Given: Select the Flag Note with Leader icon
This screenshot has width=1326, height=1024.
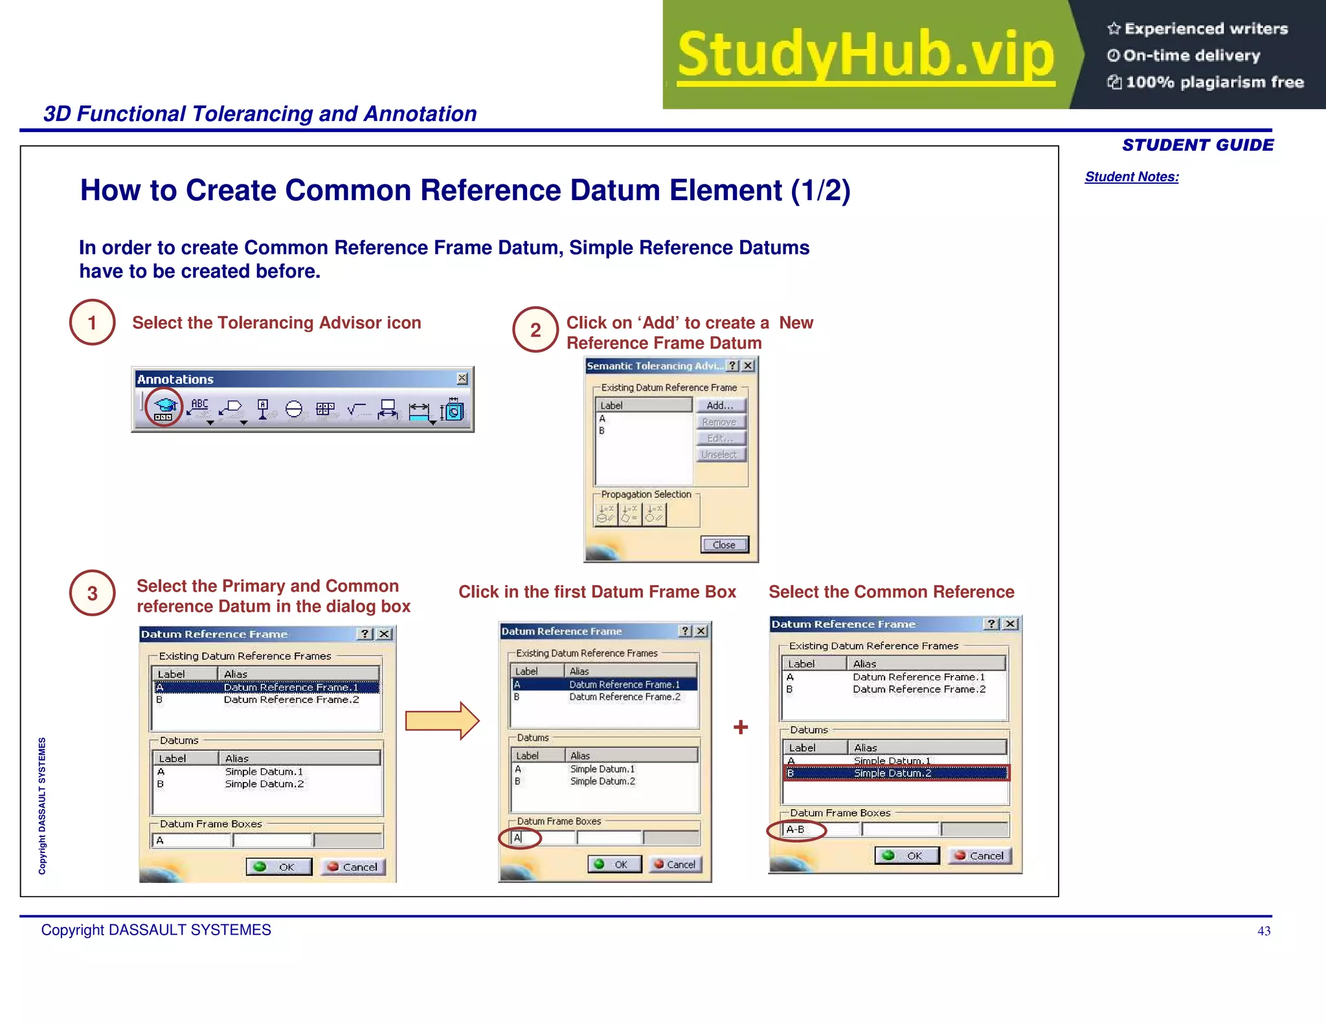Looking at the screenshot, I should click(x=230, y=408).
